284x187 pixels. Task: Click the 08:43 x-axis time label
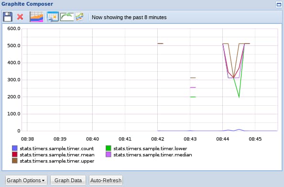coord(190,139)
